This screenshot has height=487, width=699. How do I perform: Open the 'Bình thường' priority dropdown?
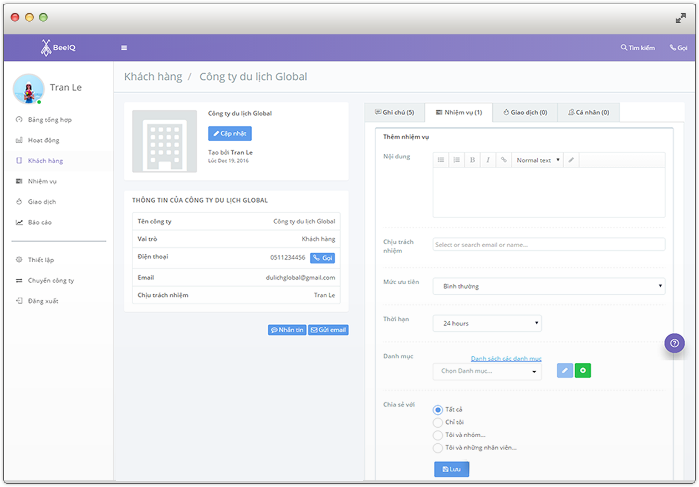[548, 286]
